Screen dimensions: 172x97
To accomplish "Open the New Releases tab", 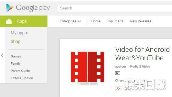I will pyautogui.click(x=141, y=21).
